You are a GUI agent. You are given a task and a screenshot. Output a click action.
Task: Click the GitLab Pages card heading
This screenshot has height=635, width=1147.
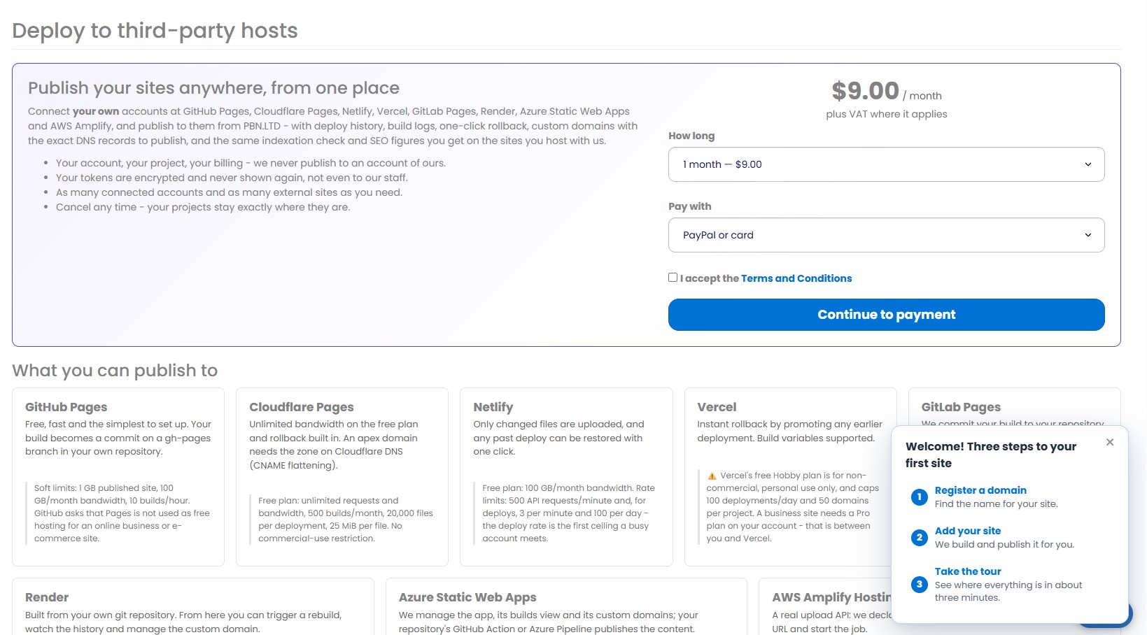coord(961,407)
